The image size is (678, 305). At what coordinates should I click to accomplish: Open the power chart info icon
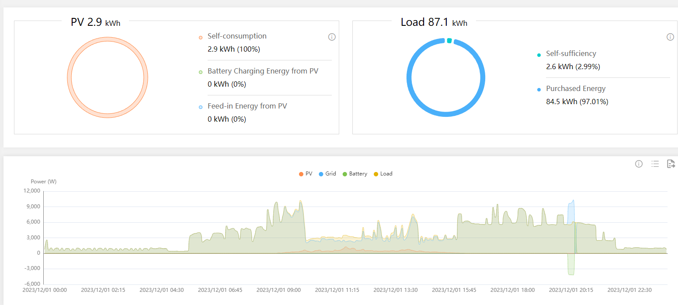[639, 164]
